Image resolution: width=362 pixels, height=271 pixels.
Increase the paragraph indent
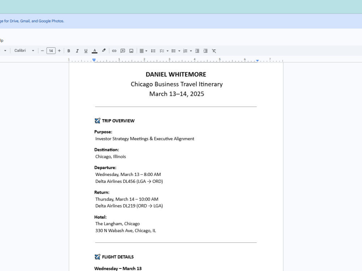(206, 51)
